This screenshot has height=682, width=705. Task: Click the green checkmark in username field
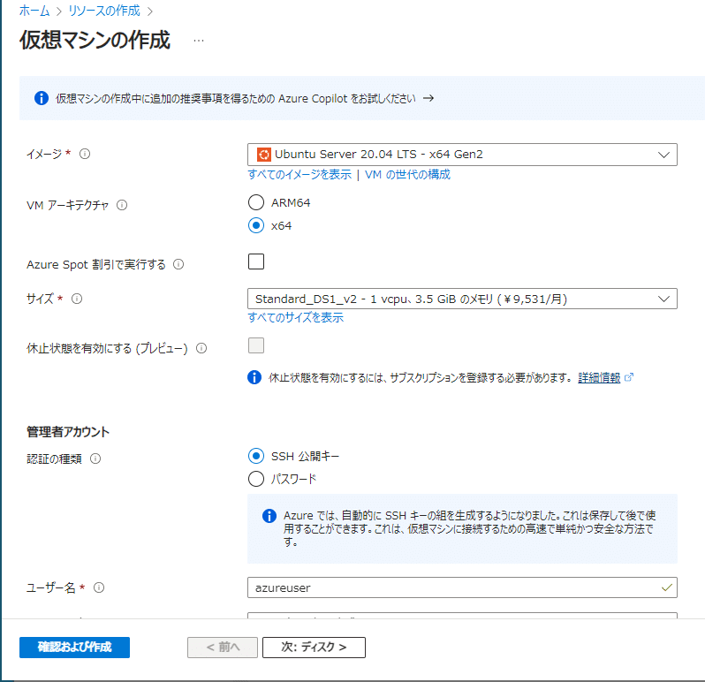pos(667,587)
